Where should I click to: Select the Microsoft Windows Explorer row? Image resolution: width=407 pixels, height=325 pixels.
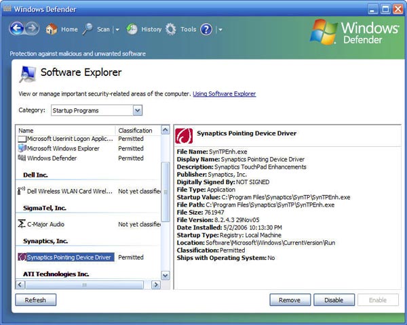click(x=88, y=148)
